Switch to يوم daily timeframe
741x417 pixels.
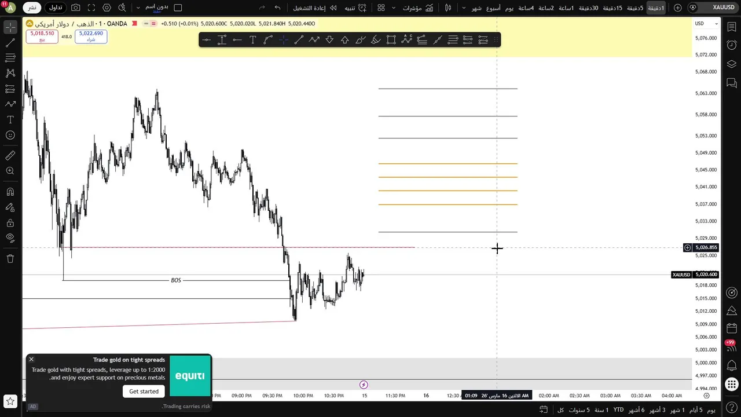click(509, 8)
